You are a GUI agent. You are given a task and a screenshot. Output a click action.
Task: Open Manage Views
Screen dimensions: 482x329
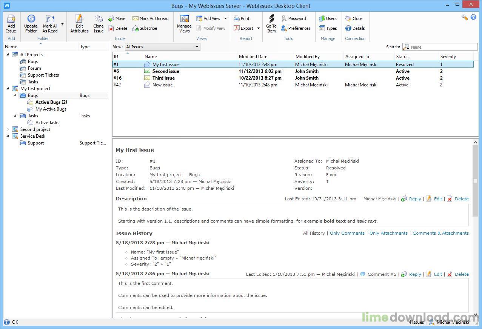point(184,24)
